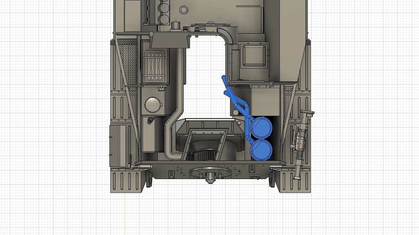Click the ribbed rectangular box on left

(x=155, y=66)
